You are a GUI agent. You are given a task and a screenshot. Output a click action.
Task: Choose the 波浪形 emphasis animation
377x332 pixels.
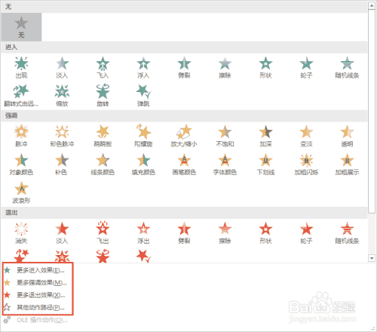point(21,192)
